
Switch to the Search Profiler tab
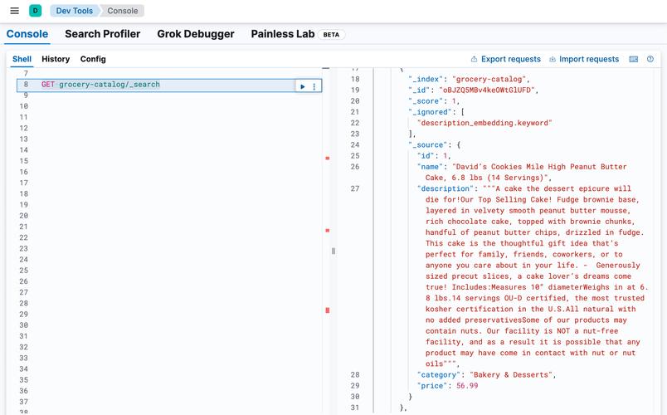(x=102, y=34)
